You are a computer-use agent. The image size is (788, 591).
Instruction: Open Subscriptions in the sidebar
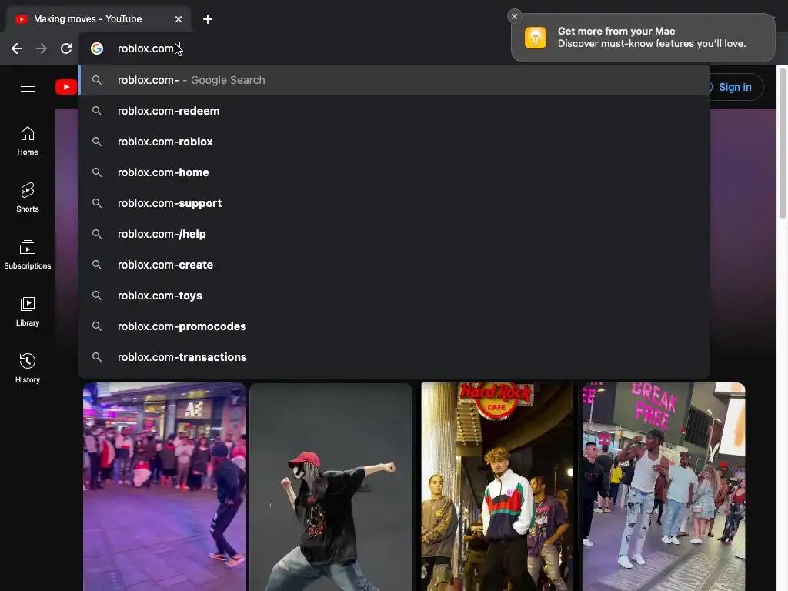point(28,255)
